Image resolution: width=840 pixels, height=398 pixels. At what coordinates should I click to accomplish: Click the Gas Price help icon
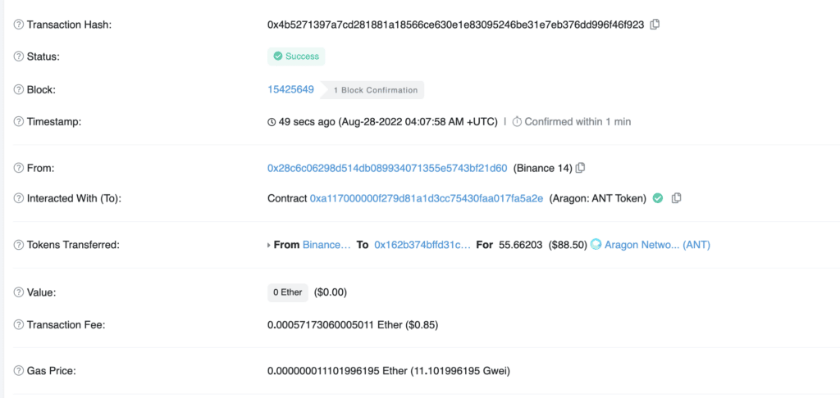click(19, 371)
